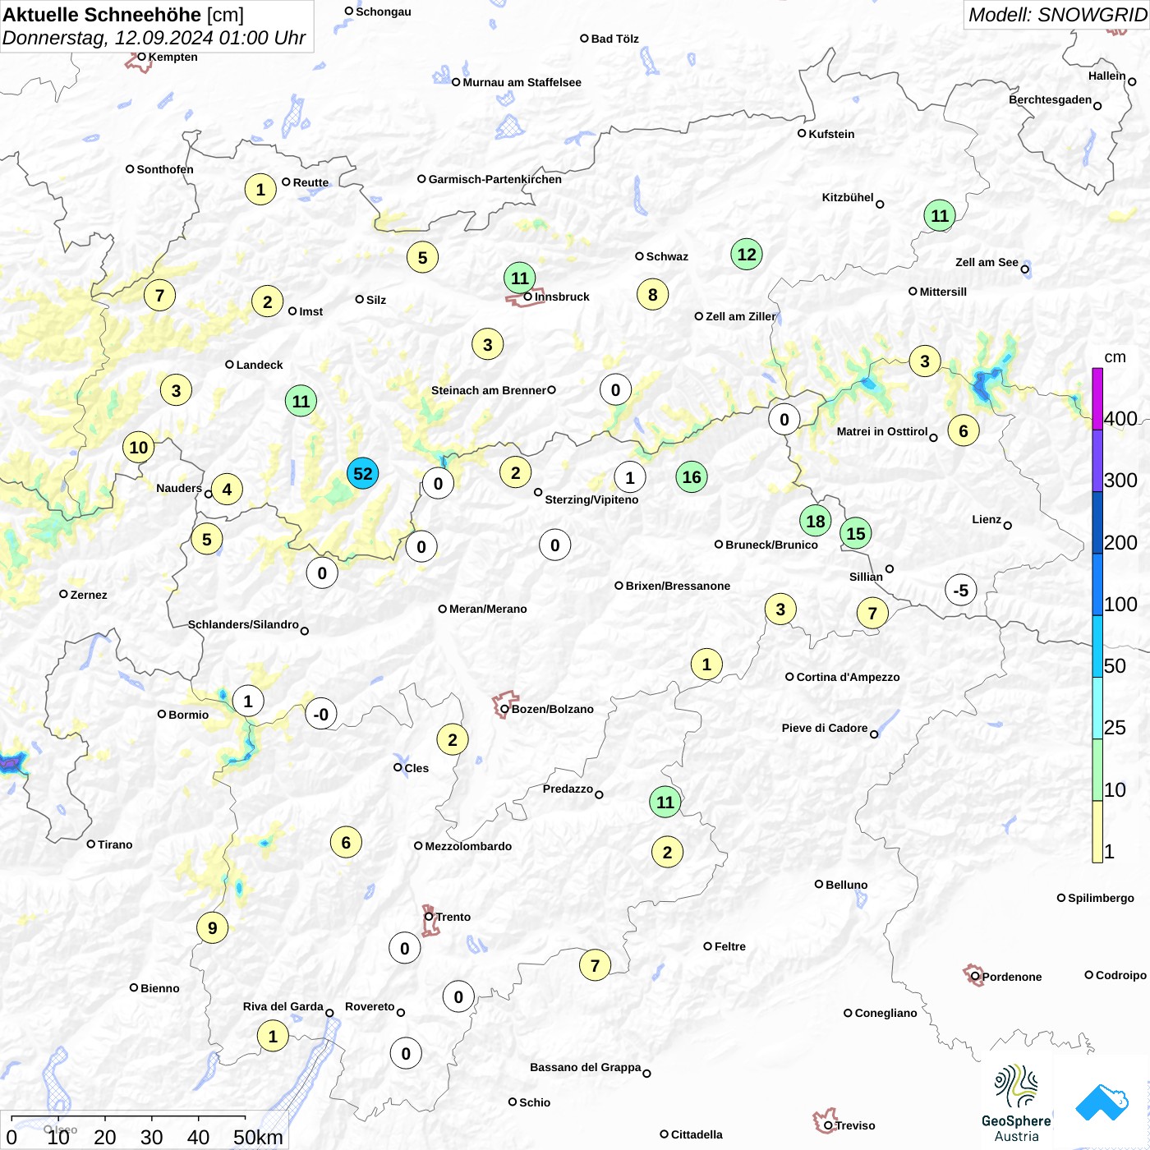Click the Berchtesgaden label
The image size is (1150, 1150).
[1050, 99]
